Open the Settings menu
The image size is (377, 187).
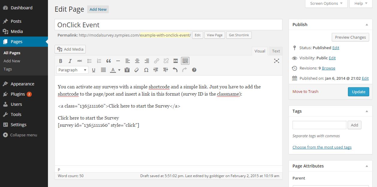(x=24, y=125)
